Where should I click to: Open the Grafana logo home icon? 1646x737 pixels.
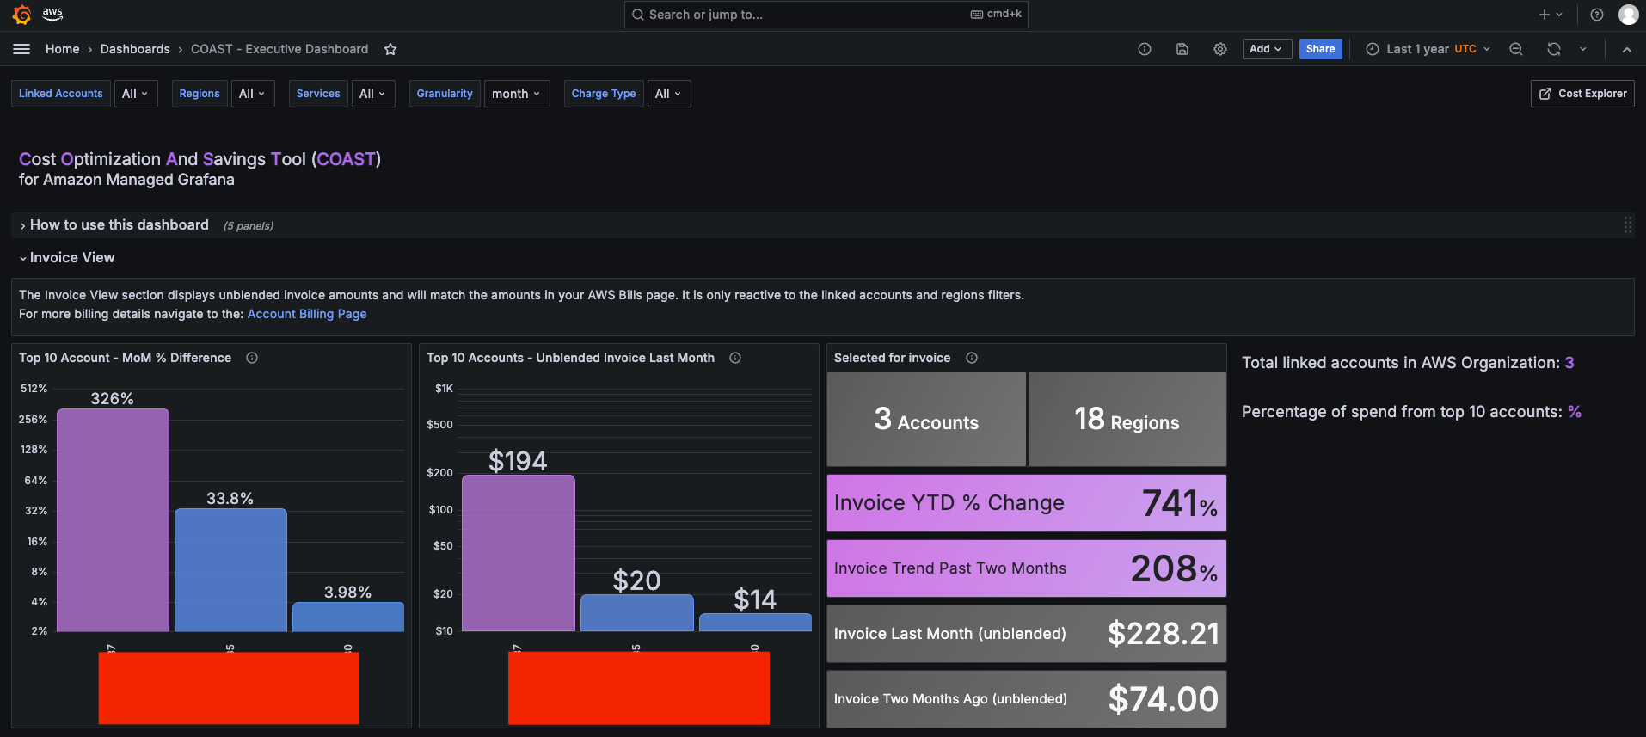click(x=22, y=15)
